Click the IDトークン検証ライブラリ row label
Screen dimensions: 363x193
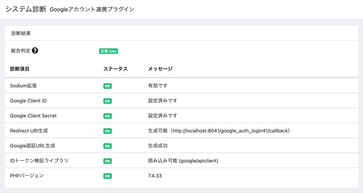pyautogui.click(x=39, y=161)
